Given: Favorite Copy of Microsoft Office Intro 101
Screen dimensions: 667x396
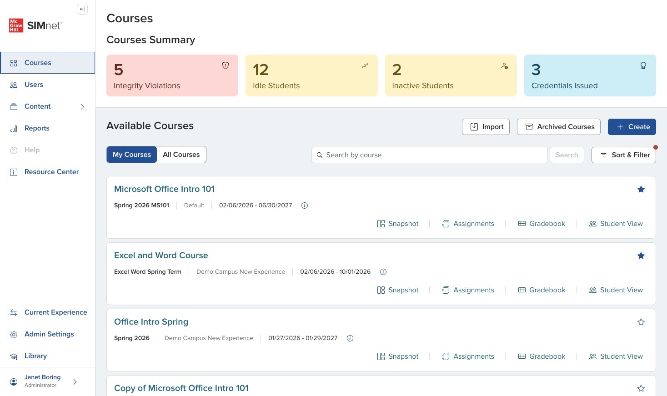Looking at the screenshot, I should click(641, 388).
